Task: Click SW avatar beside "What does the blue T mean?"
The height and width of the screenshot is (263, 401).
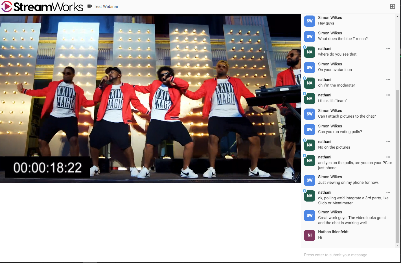Action: (310, 36)
